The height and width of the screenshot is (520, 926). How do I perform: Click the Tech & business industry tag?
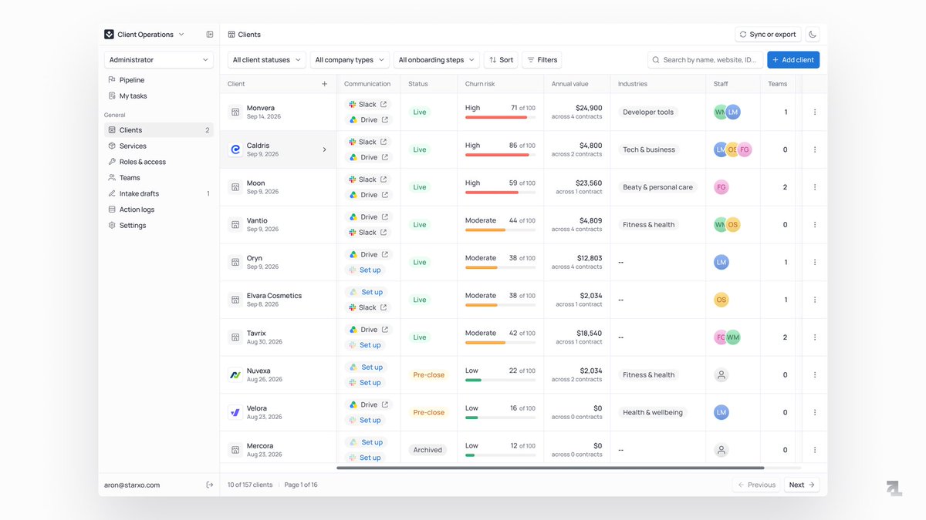[x=649, y=149]
